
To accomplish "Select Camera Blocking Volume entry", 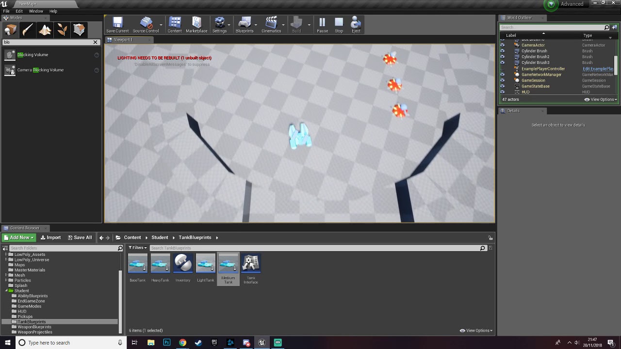I will coord(50,70).
